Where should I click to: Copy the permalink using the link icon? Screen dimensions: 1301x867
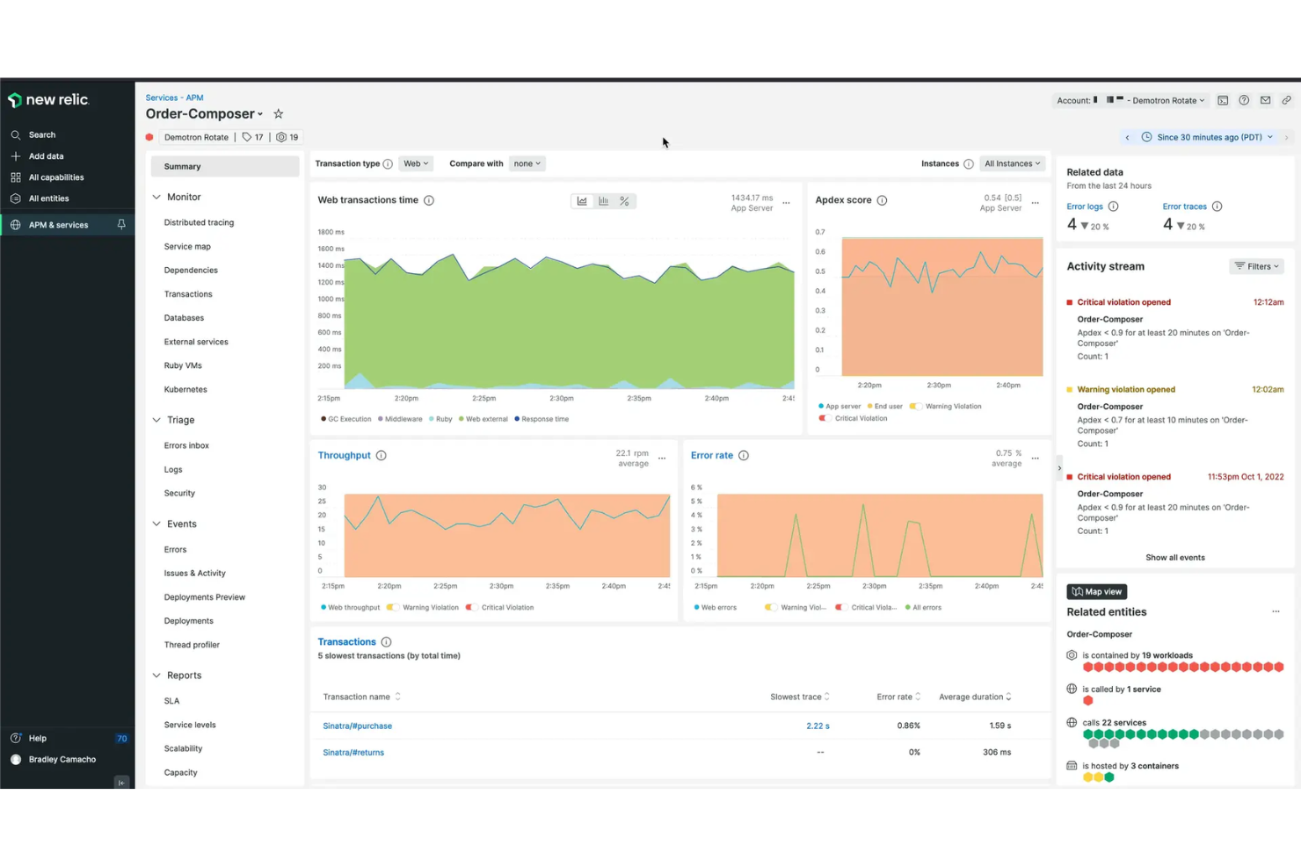[1286, 100]
